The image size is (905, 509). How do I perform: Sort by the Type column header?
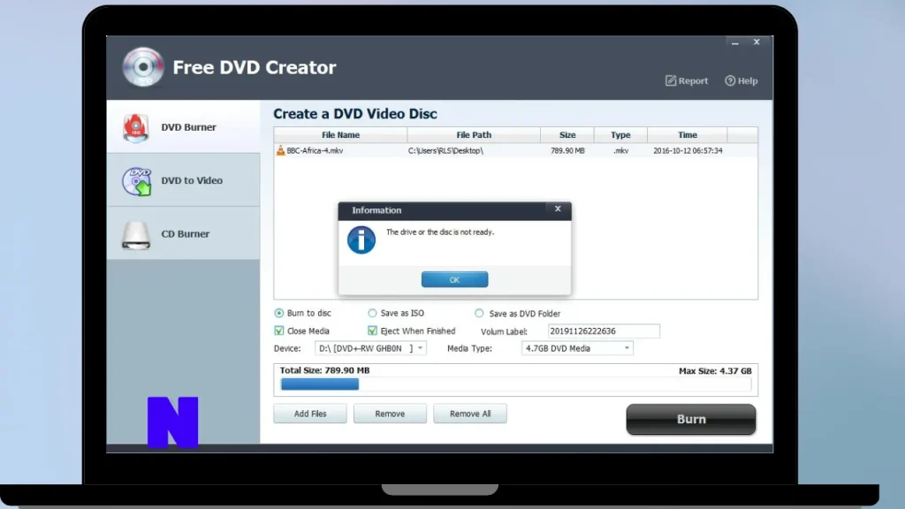(x=620, y=135)
